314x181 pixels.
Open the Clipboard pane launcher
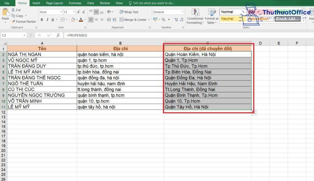tap(36, 27)
